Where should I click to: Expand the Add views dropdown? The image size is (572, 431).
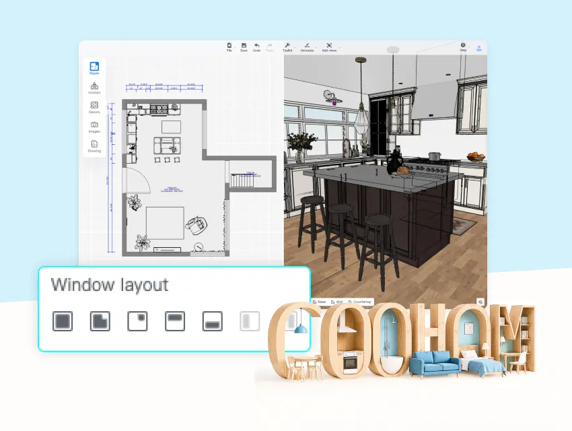click(329, 46)
